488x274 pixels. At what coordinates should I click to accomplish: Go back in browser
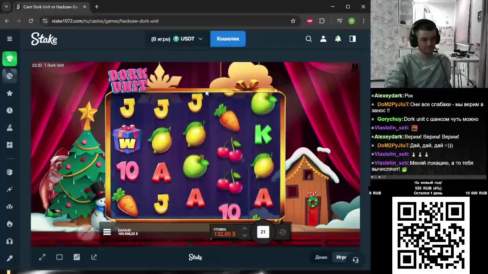click(7, 21)
